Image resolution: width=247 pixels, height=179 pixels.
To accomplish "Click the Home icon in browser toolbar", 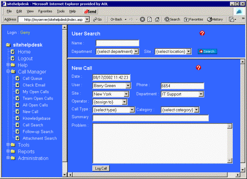I will click(157, 19).
